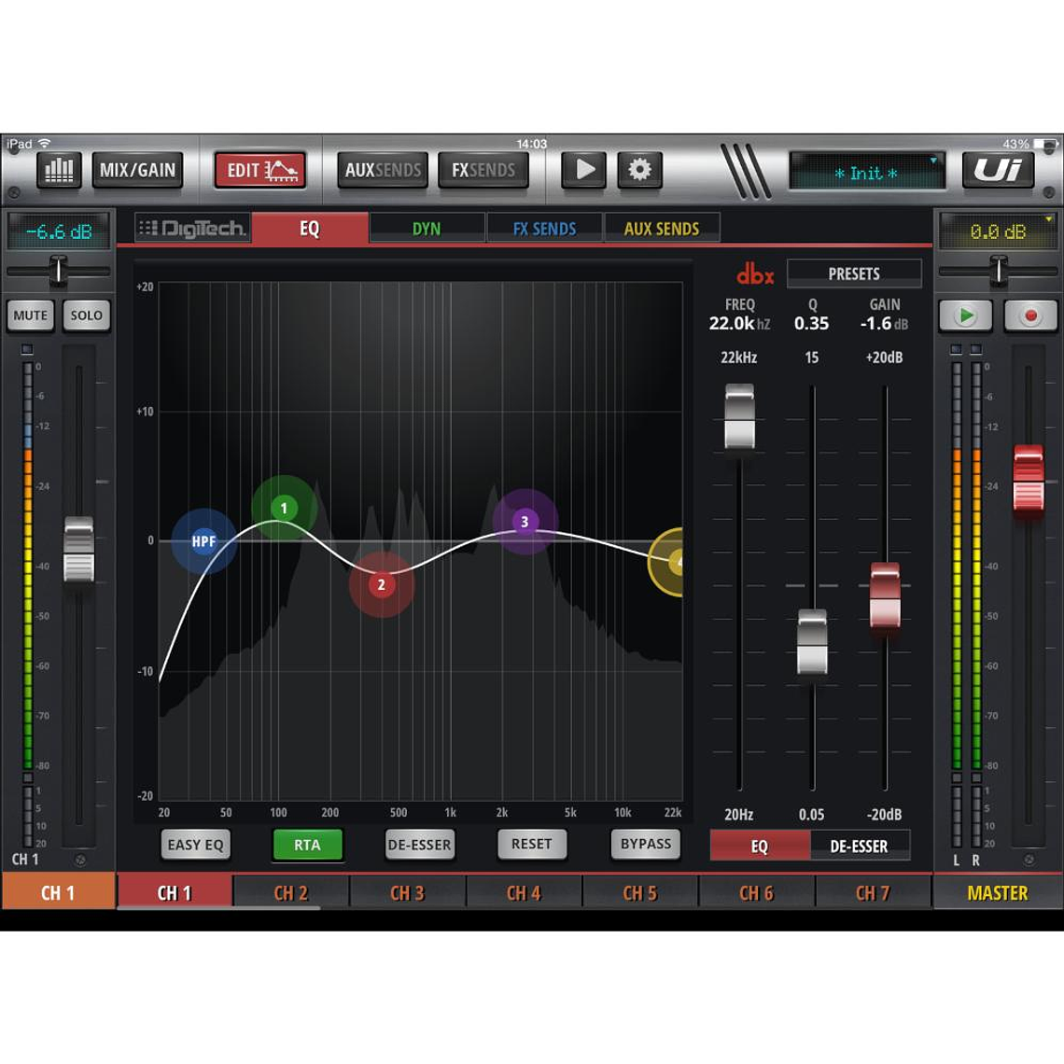Select EQ band 2 node on the graph
Viewport: 1064px width, 1064px height.
380,583
